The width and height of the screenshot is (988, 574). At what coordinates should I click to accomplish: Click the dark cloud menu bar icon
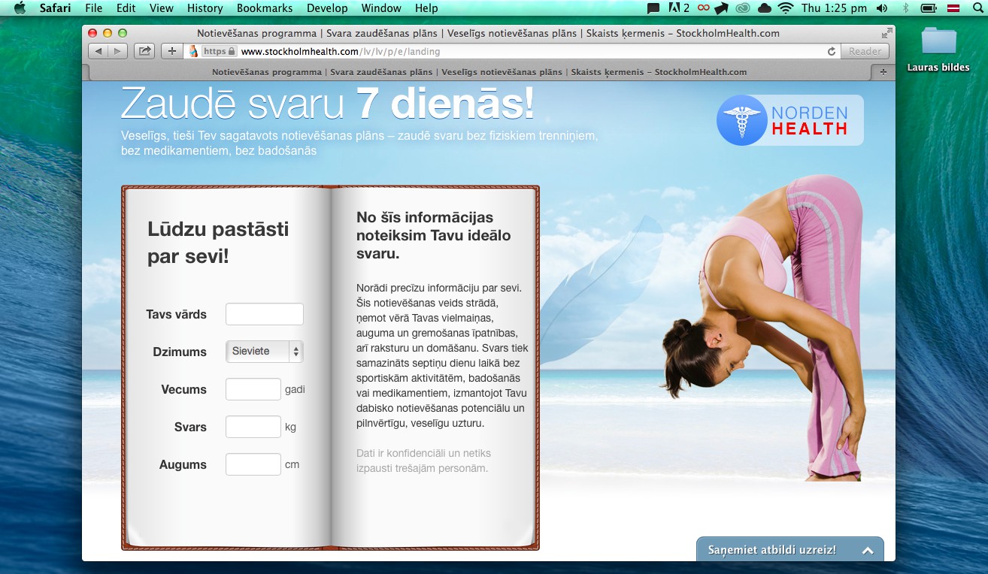click(765, 8)
